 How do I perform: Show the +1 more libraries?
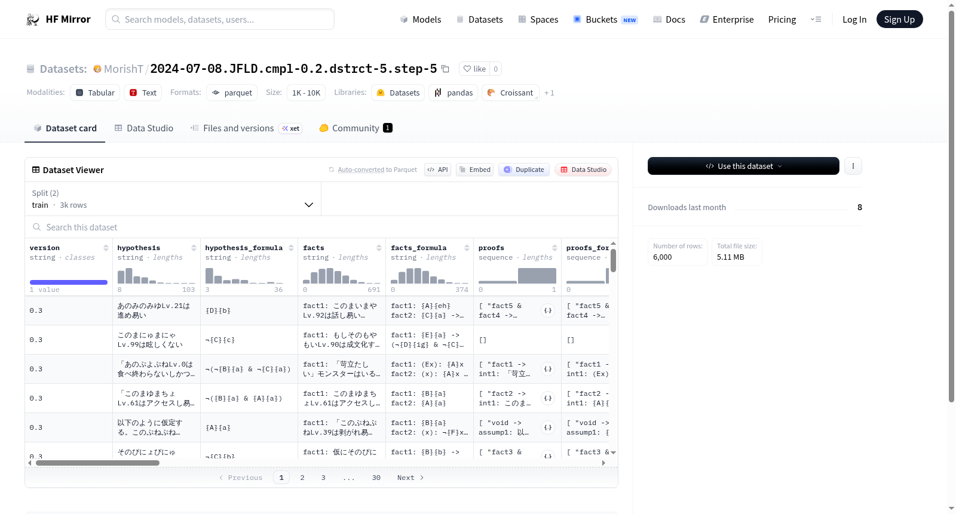click(x=549, y=93)
